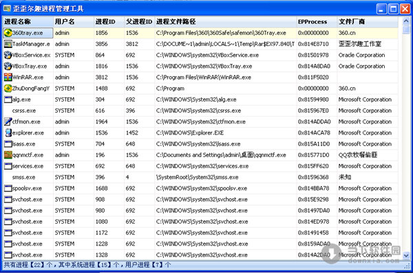Click the vertical scrollbar thumb

point(406,29)
